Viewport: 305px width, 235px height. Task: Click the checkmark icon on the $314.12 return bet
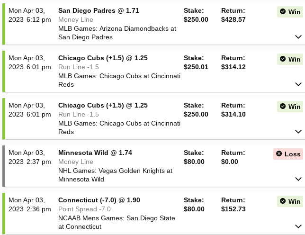pos(283,59)
